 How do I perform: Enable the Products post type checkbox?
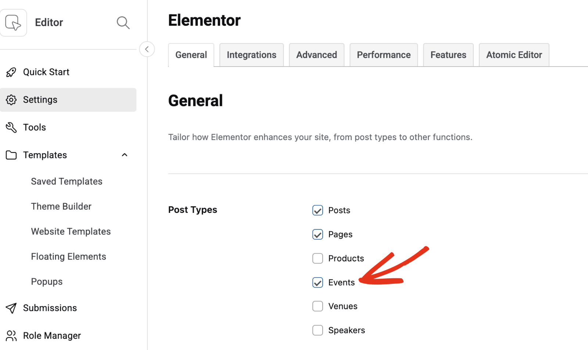[x=318, y=258]
